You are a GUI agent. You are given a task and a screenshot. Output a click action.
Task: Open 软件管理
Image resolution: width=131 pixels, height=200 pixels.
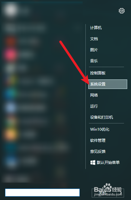pos(98,141)
